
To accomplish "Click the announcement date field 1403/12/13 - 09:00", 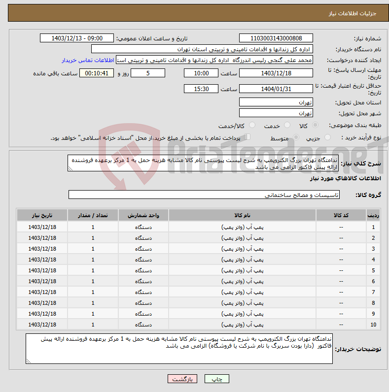I will 77,38.
